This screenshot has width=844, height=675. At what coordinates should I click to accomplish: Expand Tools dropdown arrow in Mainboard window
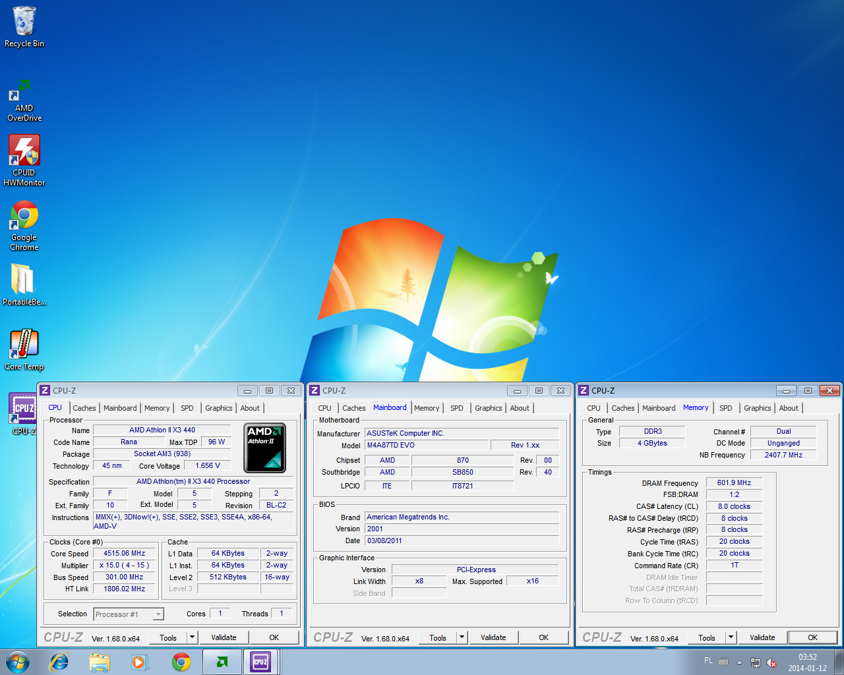point(462,637)
